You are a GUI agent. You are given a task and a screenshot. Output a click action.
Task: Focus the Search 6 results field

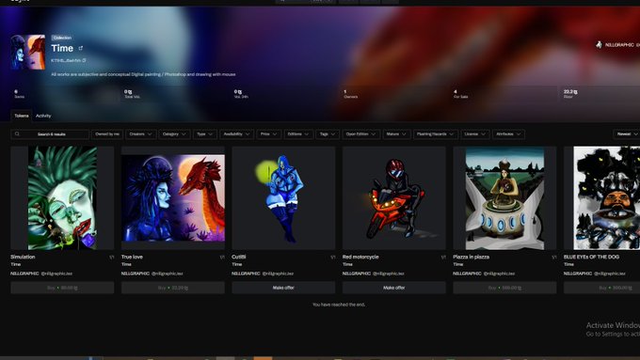coord(50,134)
